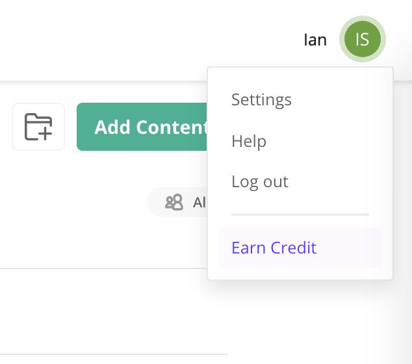Go to account Settings

pyautogui.click(x=261, y=99)
